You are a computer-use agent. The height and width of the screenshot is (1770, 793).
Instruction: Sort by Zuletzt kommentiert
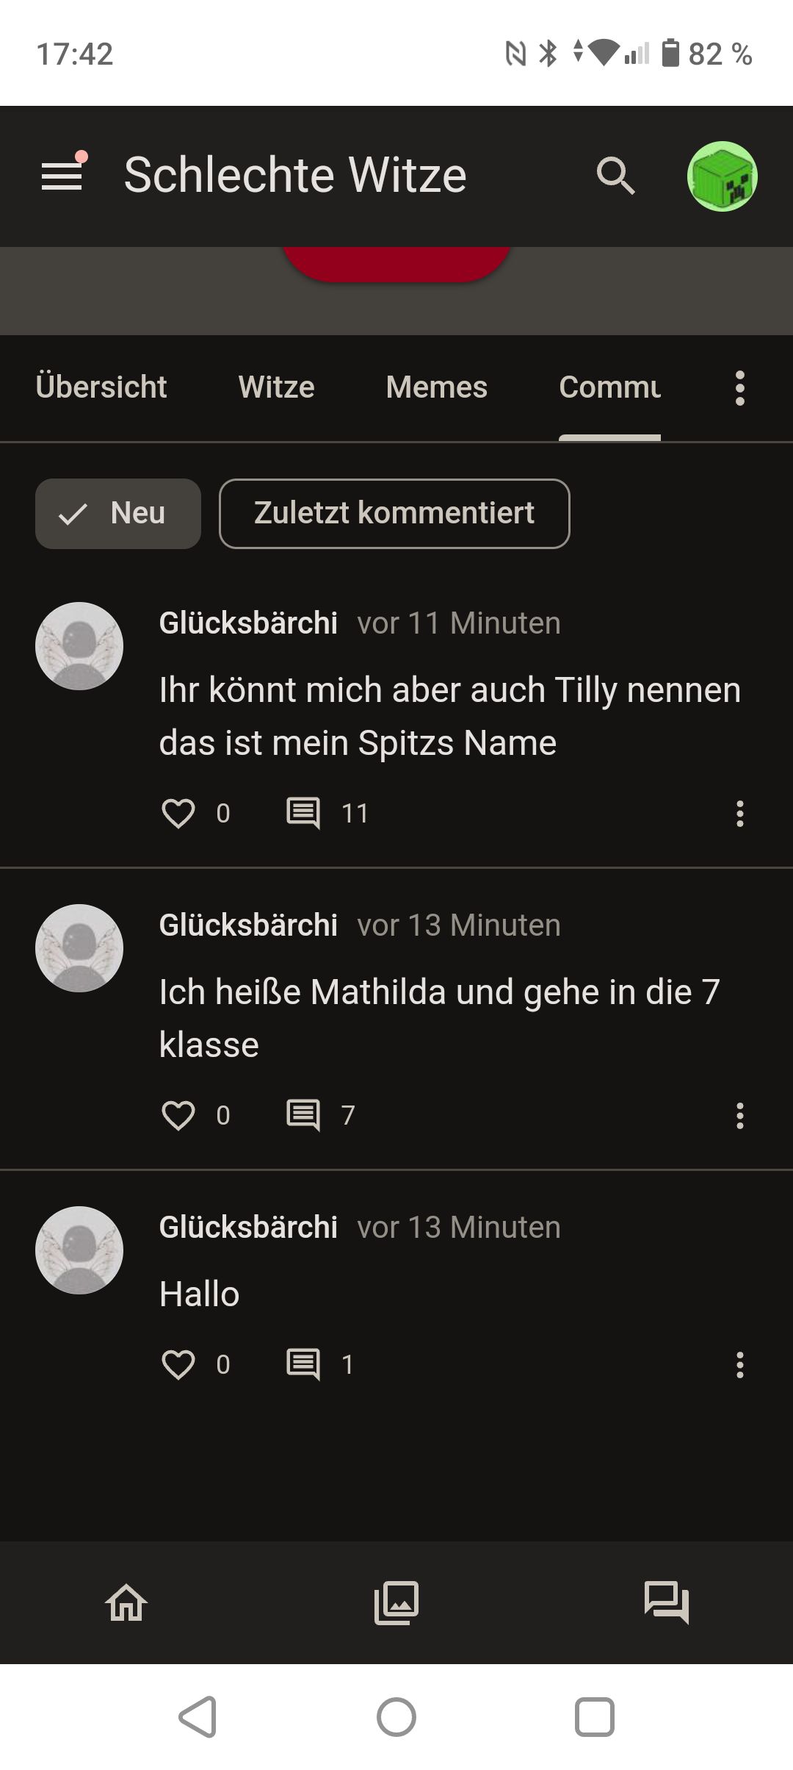click(394, 513)
